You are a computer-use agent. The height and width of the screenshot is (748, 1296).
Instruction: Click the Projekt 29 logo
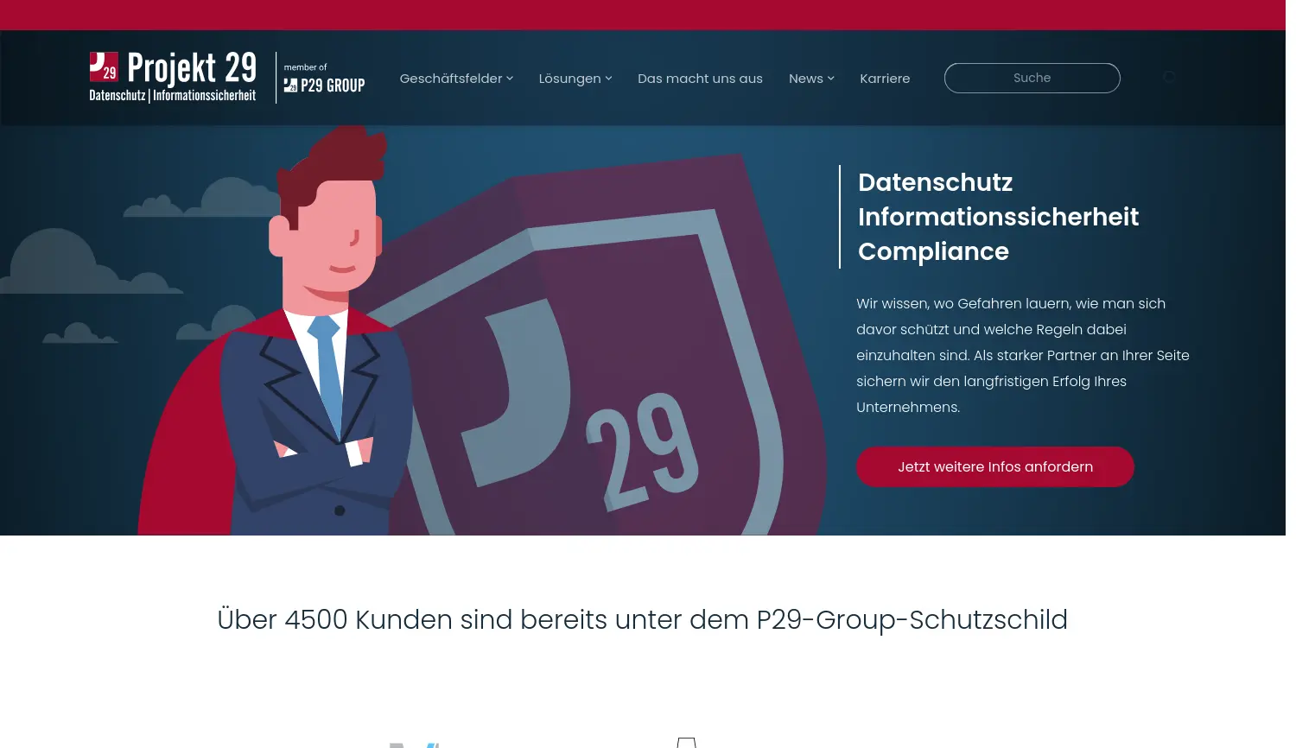[173, 77]
